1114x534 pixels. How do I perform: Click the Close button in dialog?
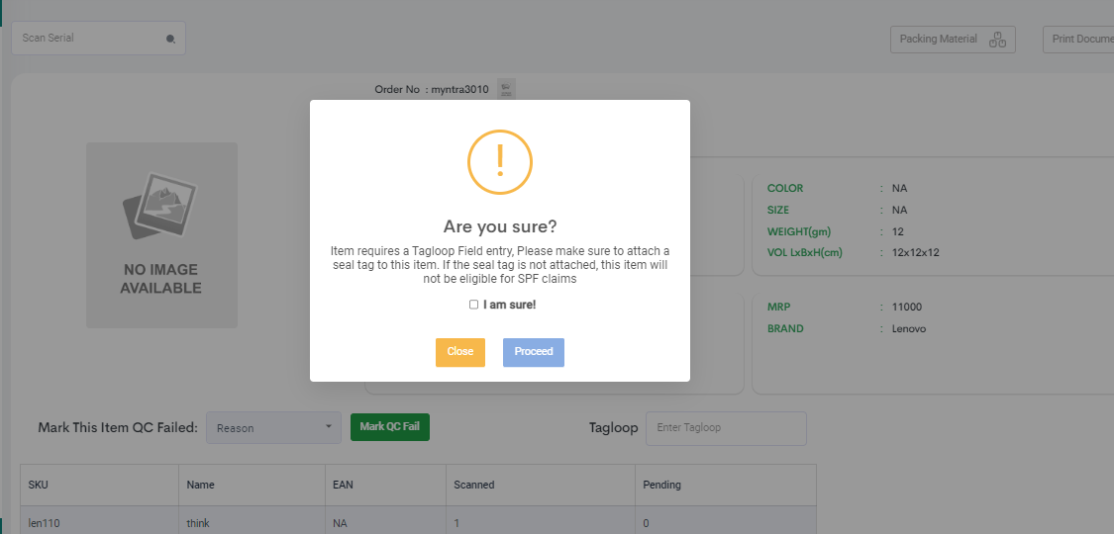(x=460, y=352)
